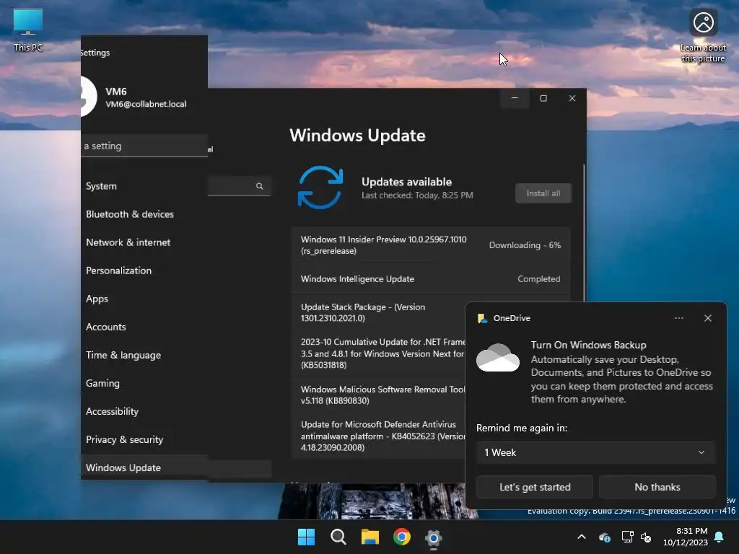Dismiss the OneDrive notification
The width and height of the screenshot is (739, 554).
pos(707,318)
